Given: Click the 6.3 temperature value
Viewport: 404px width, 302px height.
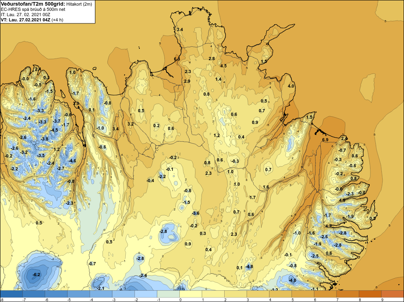Looking at the screenshot, I should point(177,59).
